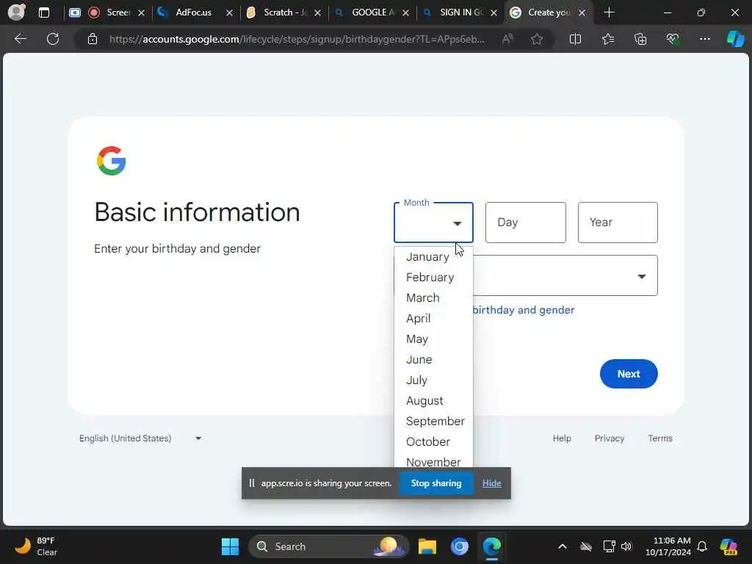The height and width of the screenshot is (564, 752).
Task: Focus the Year input field
Action: point(618,223)
